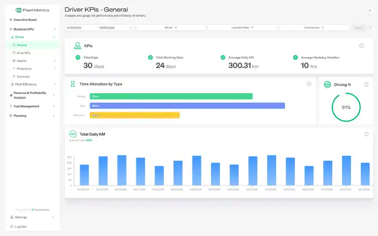Click the '30 days' value
378x236 pixels.
[x=94, y=65]
